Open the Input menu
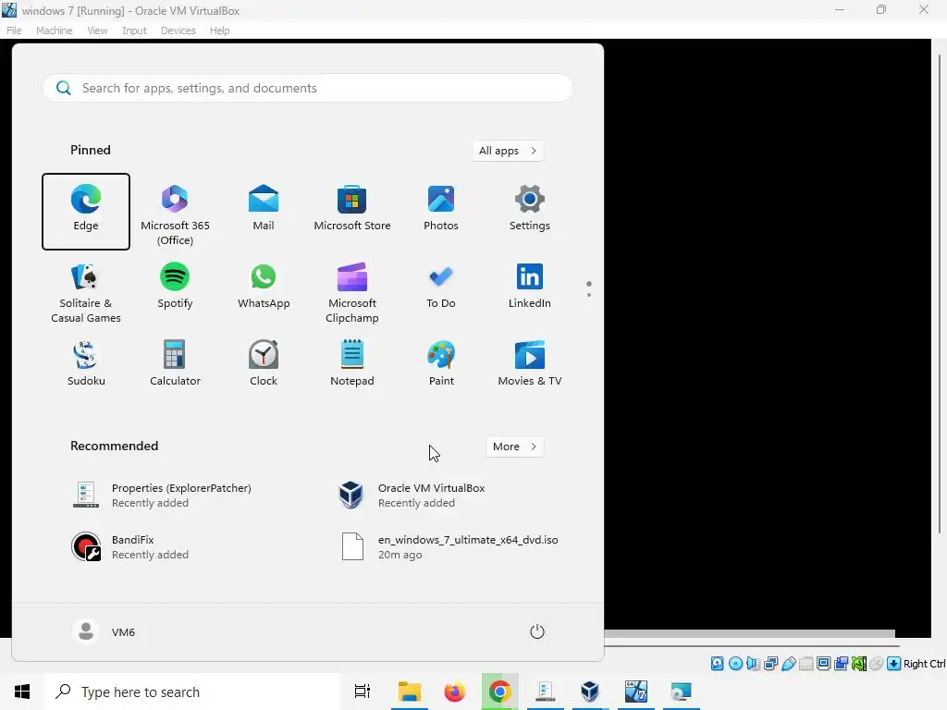947x710 pixels. coord(134,31)
